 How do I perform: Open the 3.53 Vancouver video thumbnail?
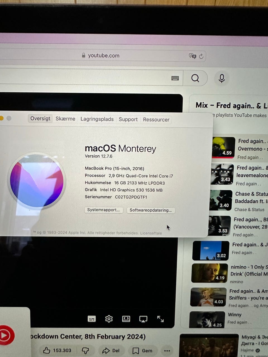[x=219, y=226]
